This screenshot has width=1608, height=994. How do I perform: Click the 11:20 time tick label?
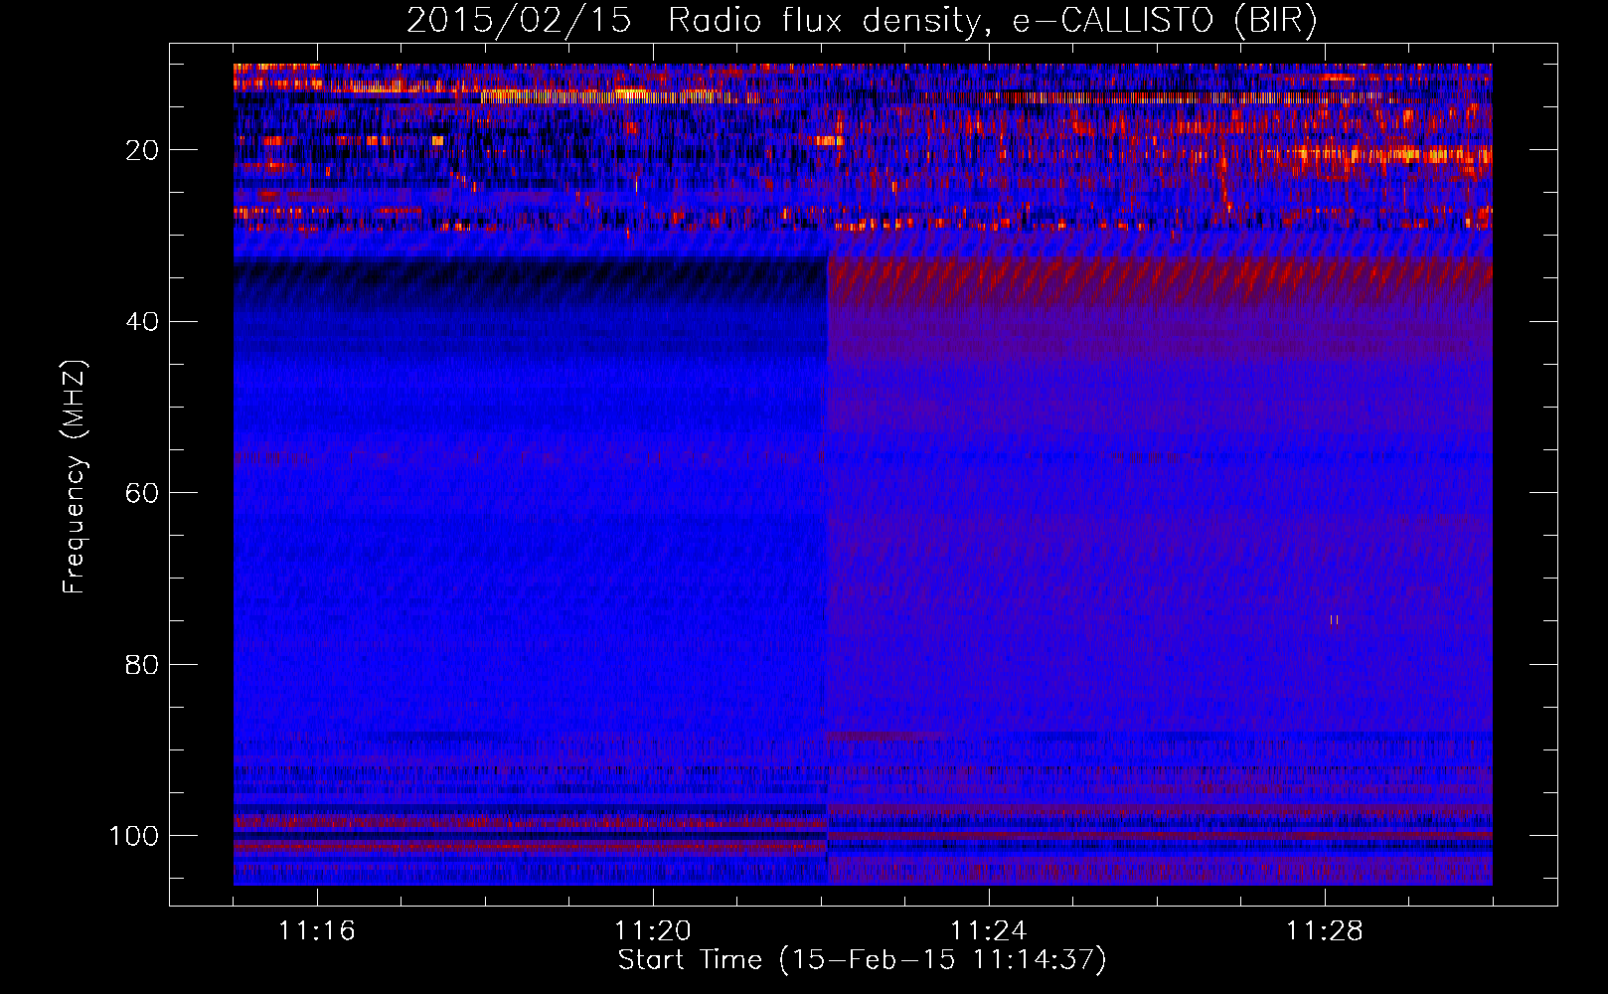(653, 931)
